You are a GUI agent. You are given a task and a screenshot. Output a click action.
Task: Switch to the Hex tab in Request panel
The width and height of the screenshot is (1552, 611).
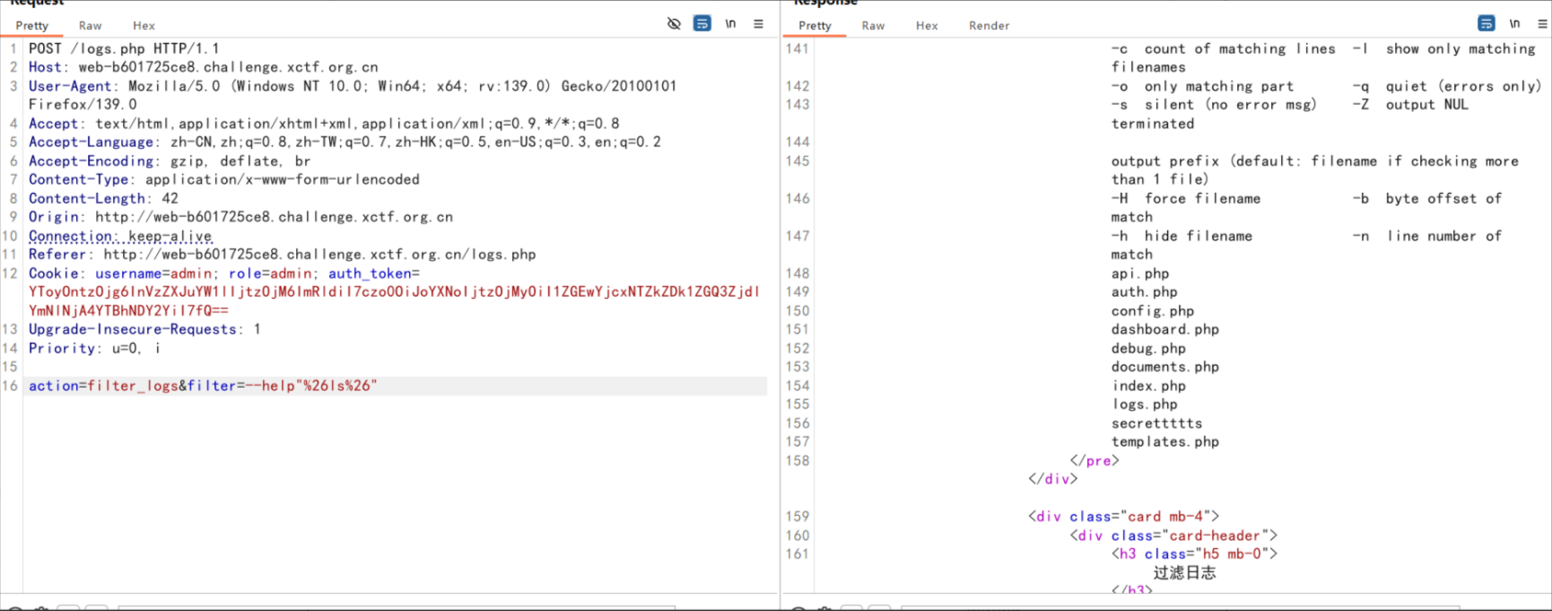pos(144,26)
